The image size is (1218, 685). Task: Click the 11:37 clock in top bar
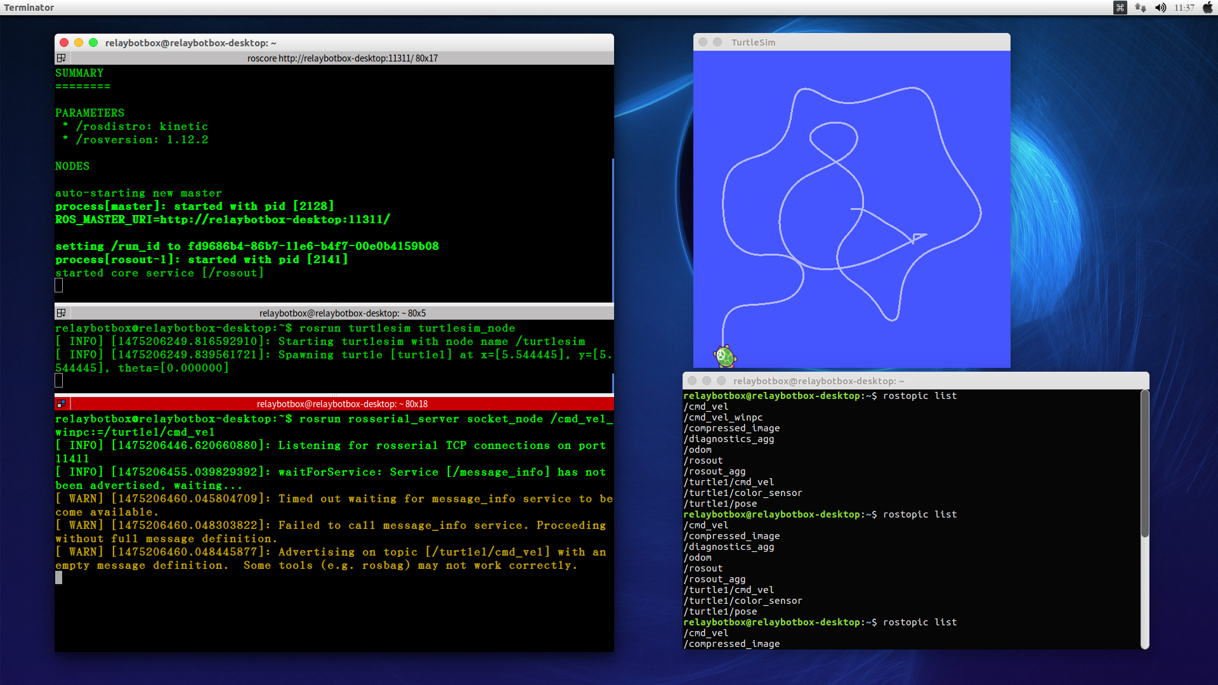coord(1184,8)
